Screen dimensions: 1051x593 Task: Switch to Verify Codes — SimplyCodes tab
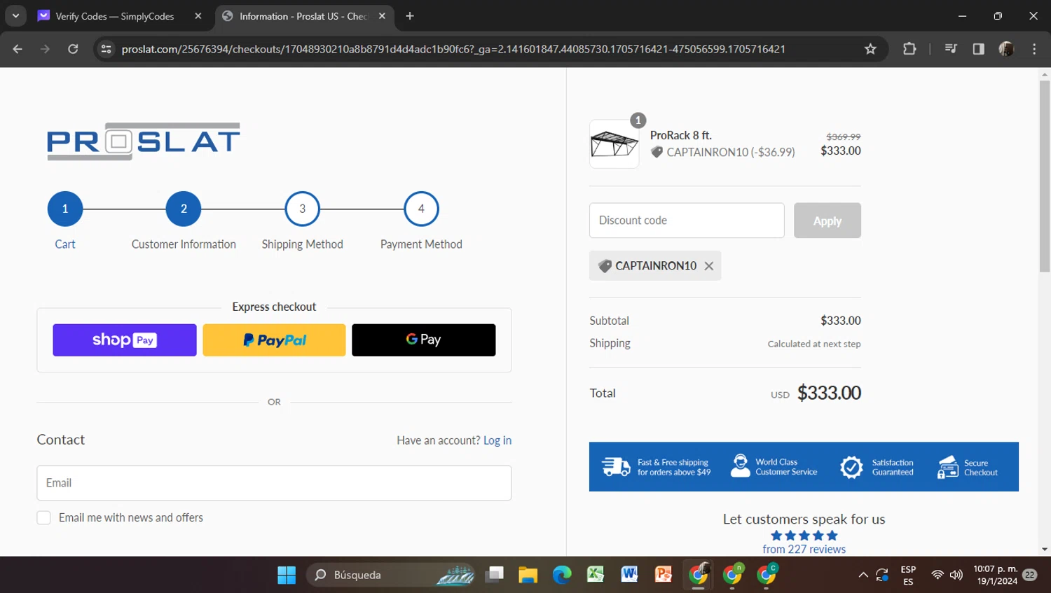click(114, 16)
